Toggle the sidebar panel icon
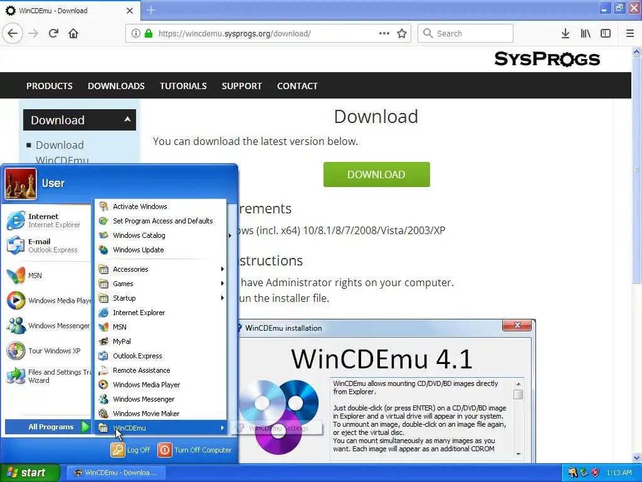 tap(606, 33)
